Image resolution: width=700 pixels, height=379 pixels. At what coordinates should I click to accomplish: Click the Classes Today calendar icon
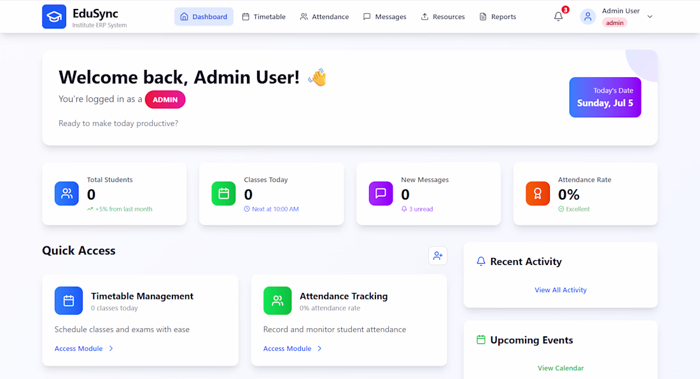point(223,194)
